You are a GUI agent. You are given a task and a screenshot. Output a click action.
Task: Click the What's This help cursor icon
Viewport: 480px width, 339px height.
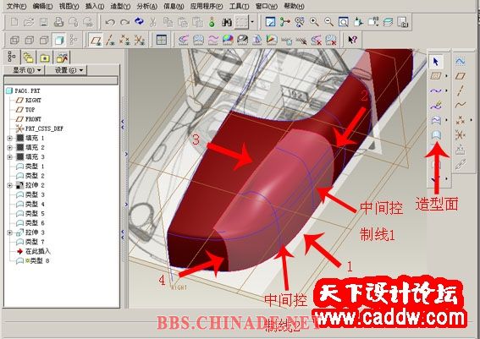point(353,40)
